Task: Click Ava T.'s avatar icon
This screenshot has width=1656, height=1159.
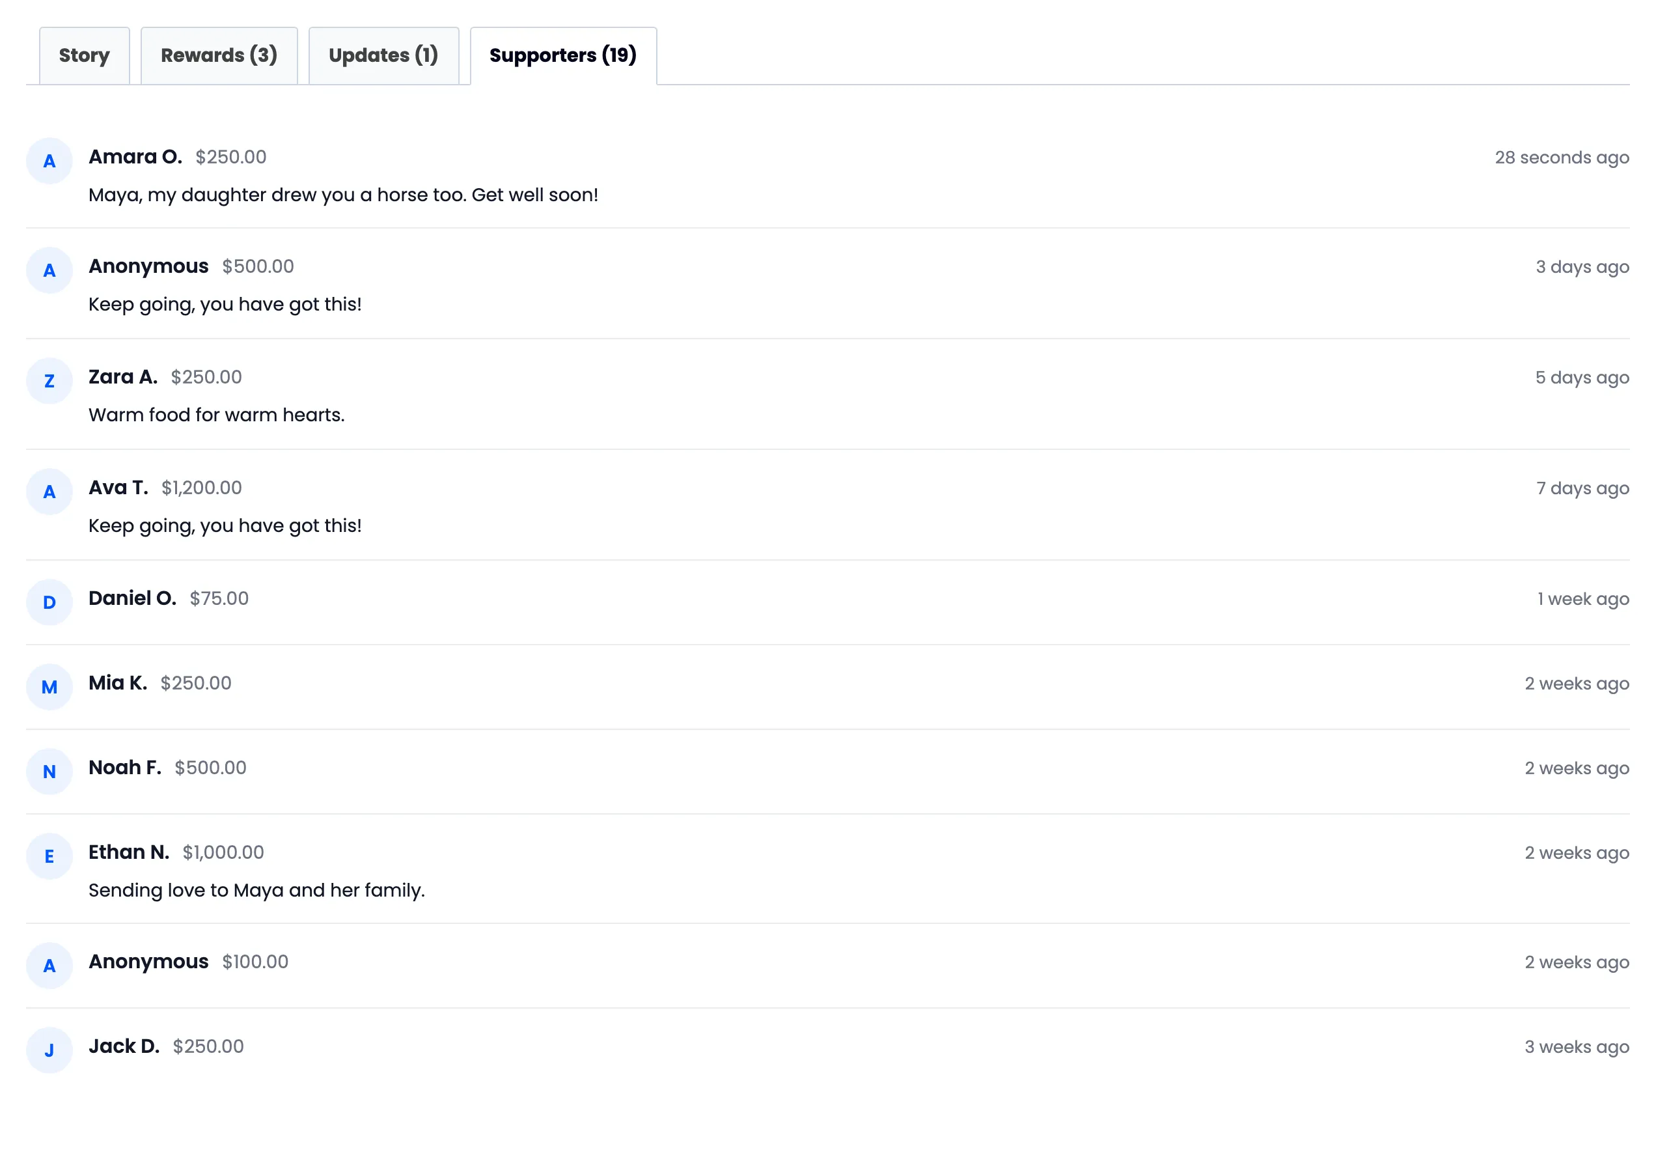Action: pos(49,492)
